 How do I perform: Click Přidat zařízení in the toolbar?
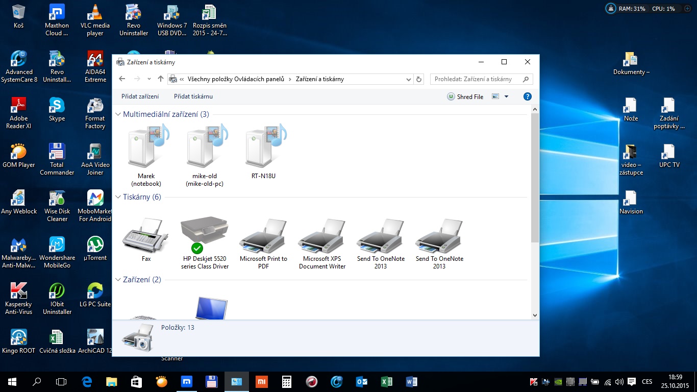click(x=140, y=96)
